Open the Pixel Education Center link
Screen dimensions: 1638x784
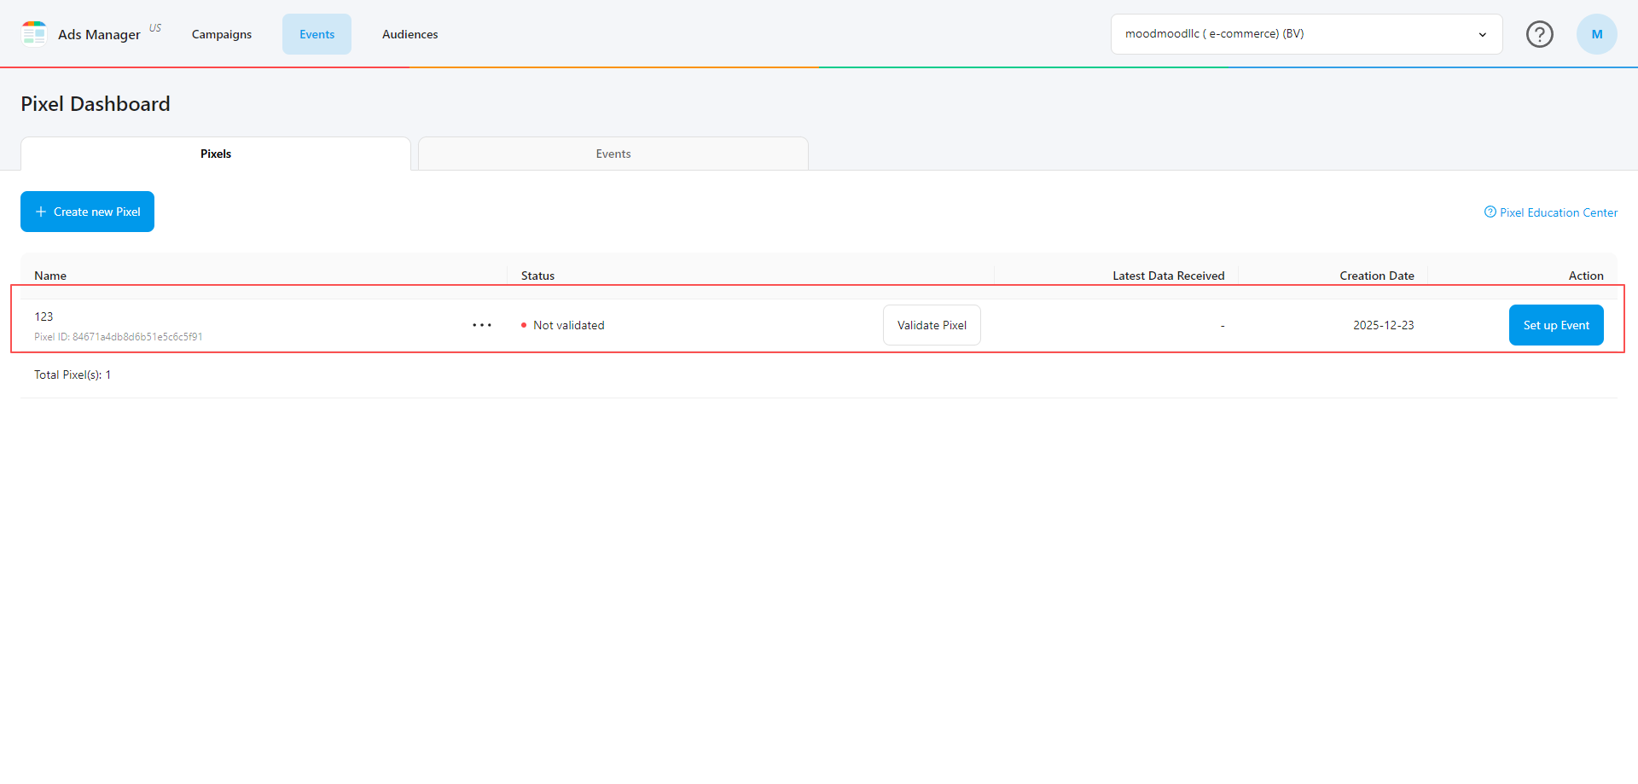point(1558,212)
